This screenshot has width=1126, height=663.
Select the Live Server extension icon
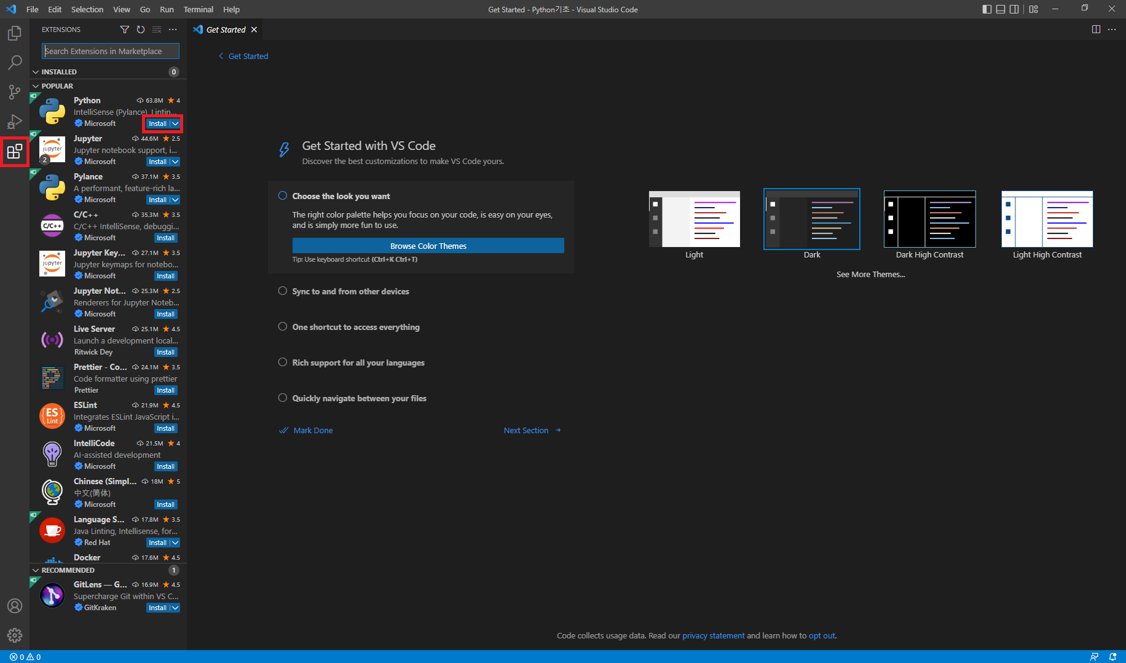[x=52, y=340]
